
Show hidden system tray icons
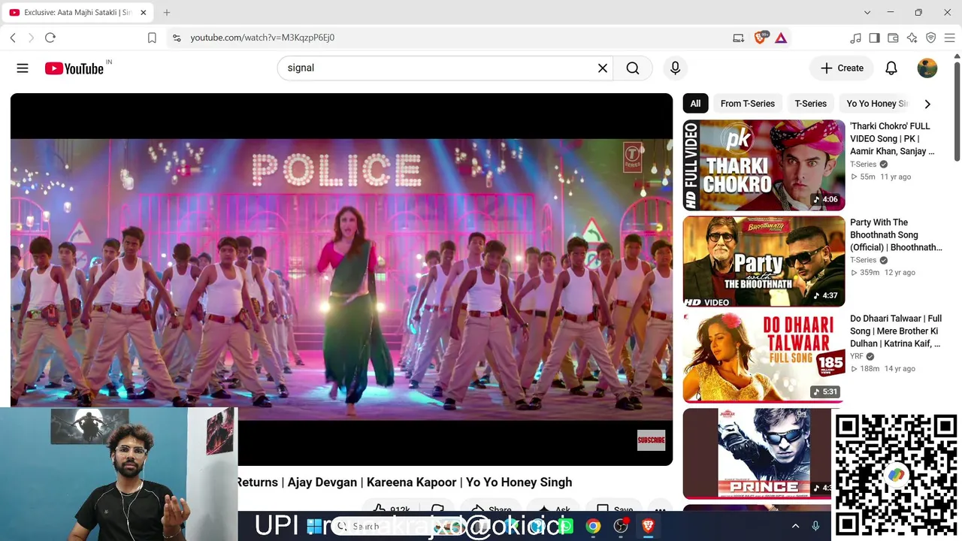(795, 527)
